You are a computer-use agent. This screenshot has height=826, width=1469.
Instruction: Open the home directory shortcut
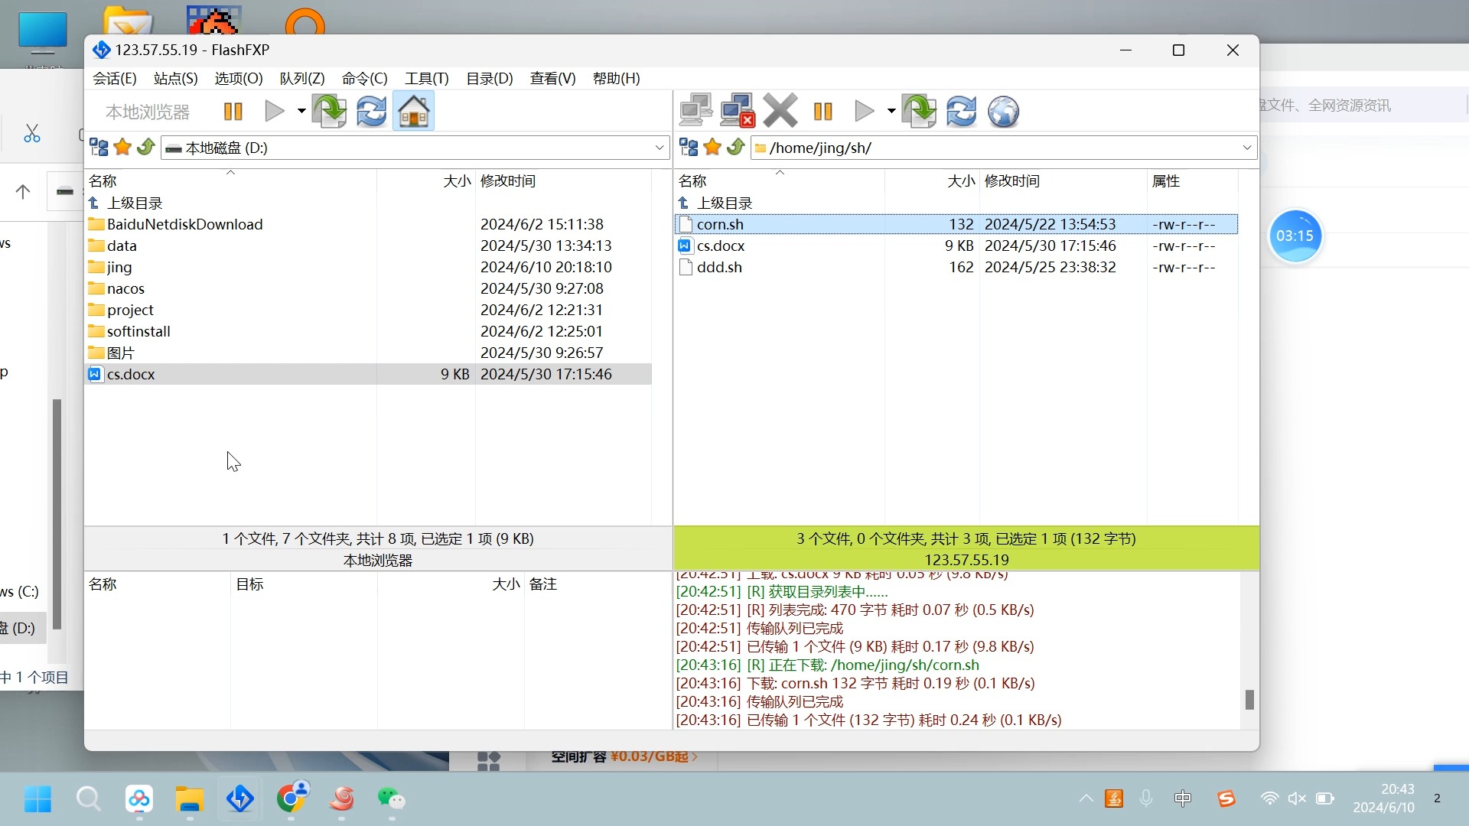tap(412, 111)
